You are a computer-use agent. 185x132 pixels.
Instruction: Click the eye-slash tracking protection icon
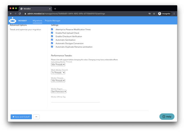[x=149, y=14]
